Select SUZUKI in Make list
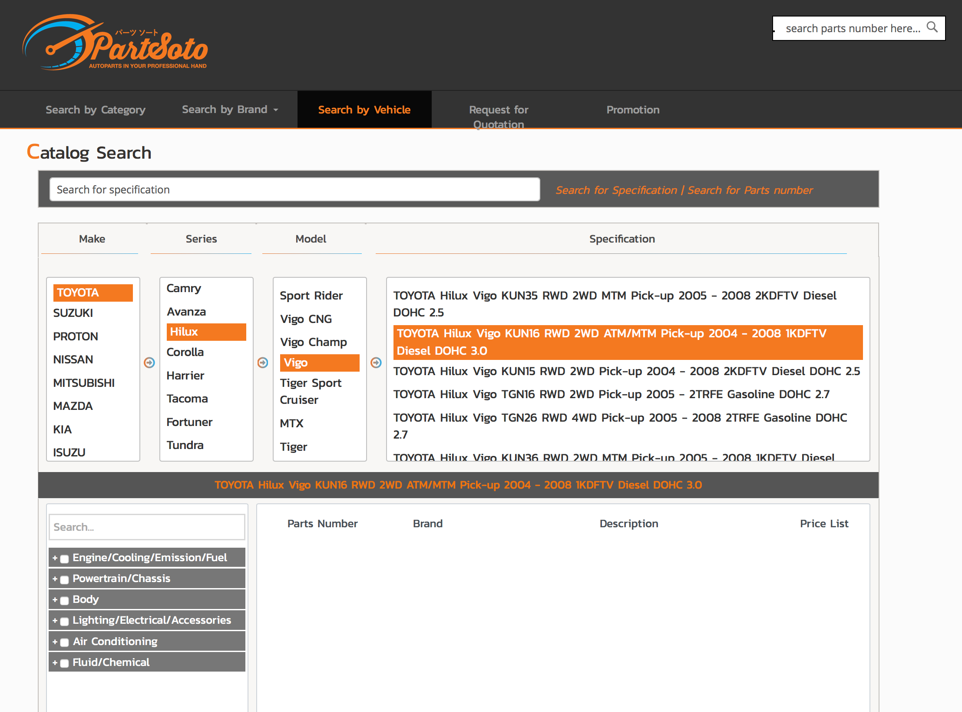Screen dimensions: 962x712 tap(73, 313)
